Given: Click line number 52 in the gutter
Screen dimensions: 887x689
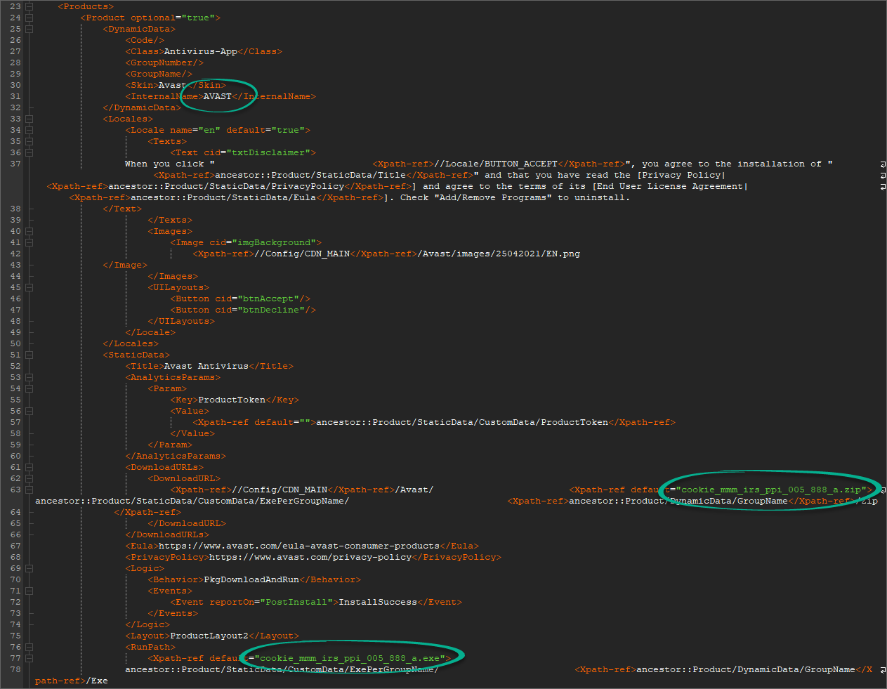Looking at the screenshot, I should 15,366.
